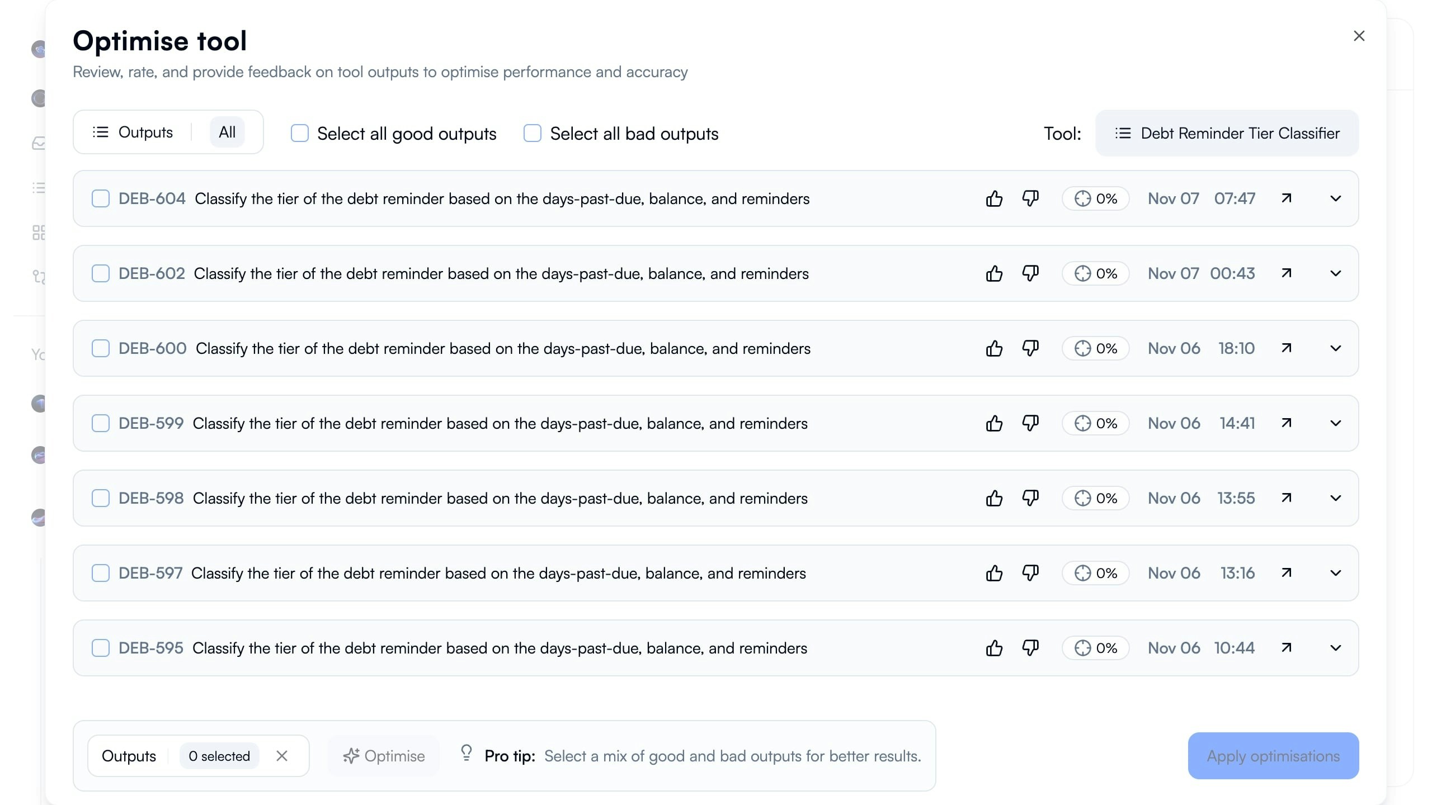The width and height of the screenshot is (1432, 805).
Task: Expand the DEB-595 output details
Action: [x=1336, y=647]
